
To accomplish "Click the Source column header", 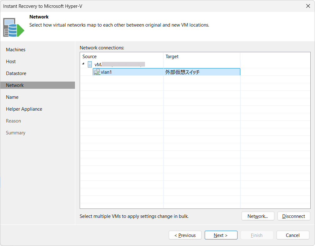I will tap(122, 57).
